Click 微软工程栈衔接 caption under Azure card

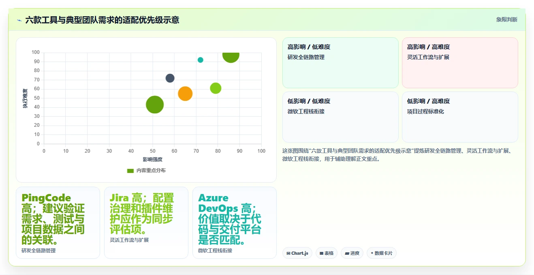click(215, 251)
